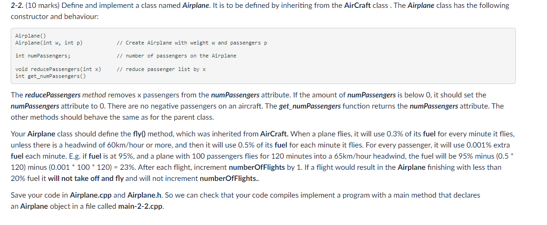The width and height of the screenshot is (547, 225).
Task: Click void reducePassengers(int x) in code block
Action: click(x=58, y=69)
